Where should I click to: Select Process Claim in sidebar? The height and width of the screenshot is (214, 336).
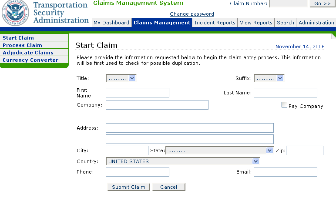(x=34, y=45)
